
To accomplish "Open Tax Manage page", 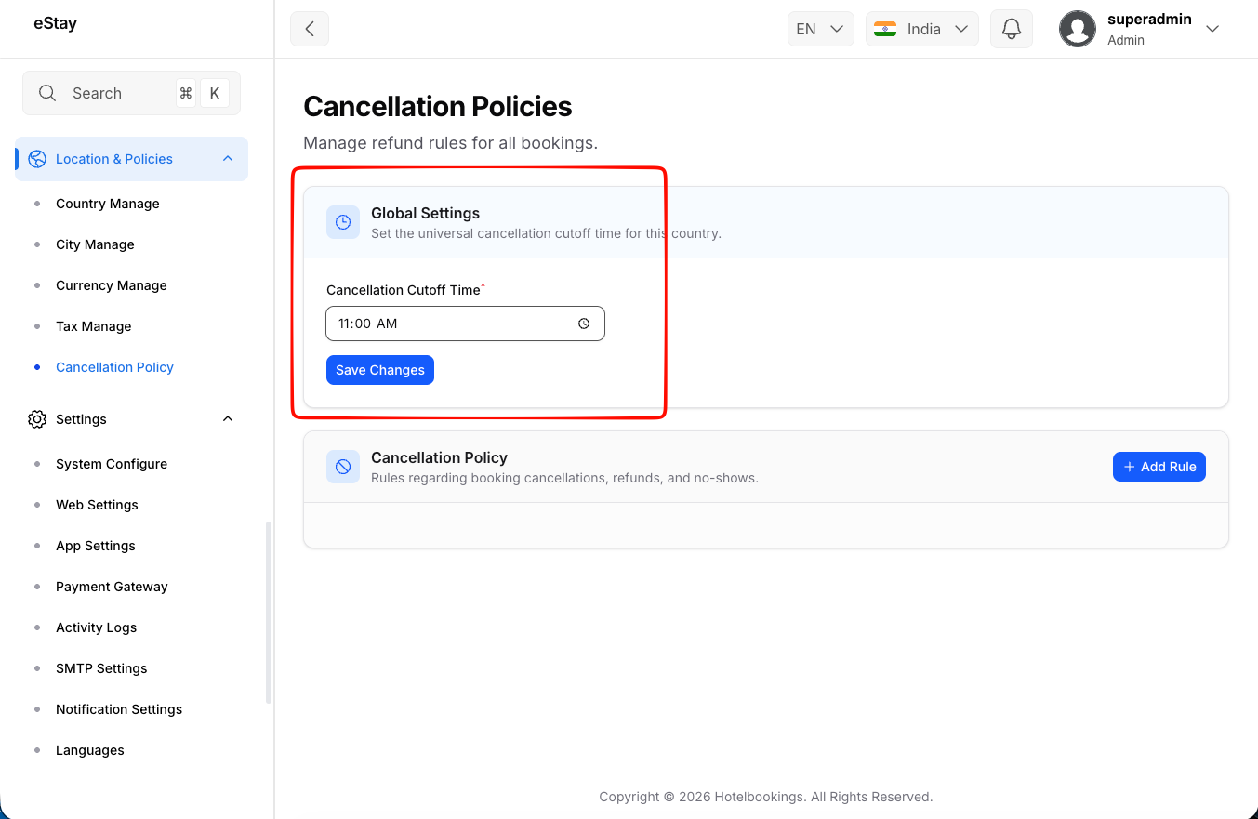I will coord(94,326).
